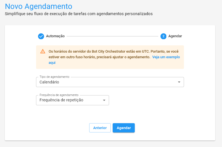Open the Tipo de agendamento dropdown
This screenshot has width=222, height=147.
[110, 82]
